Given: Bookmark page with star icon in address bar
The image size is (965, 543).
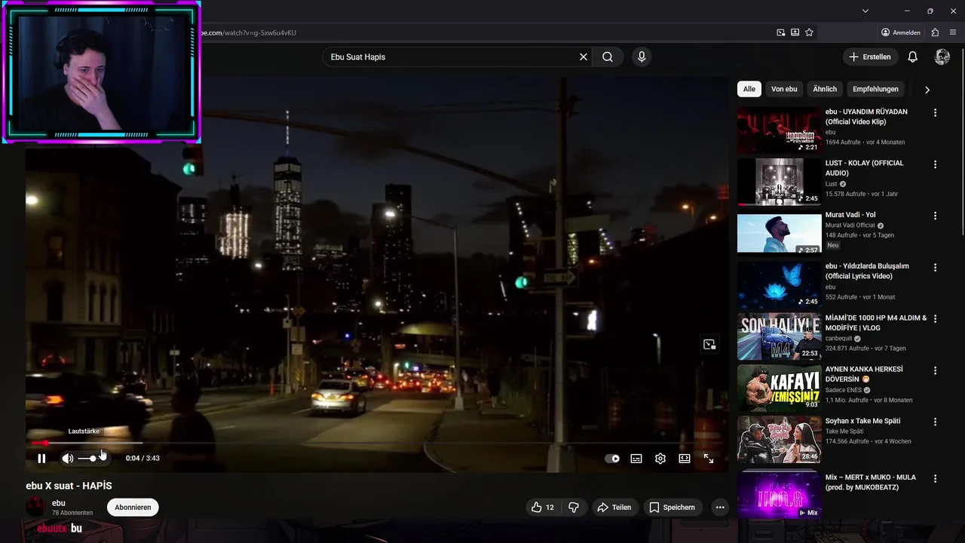Looking at the screenshot, I should tap(809, 32).
